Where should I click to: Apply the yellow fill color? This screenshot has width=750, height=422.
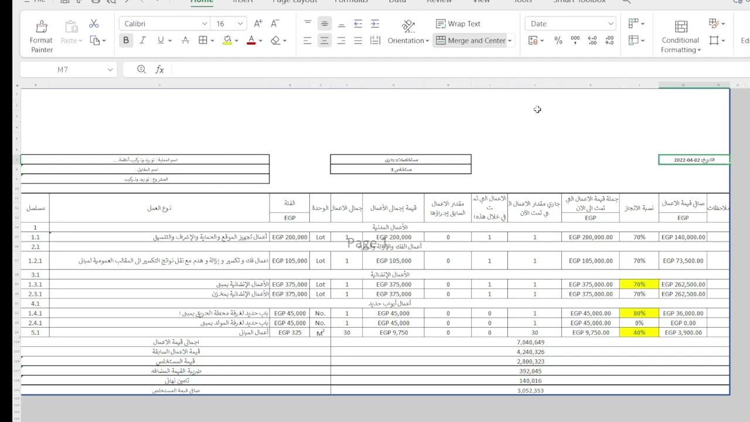227,40
